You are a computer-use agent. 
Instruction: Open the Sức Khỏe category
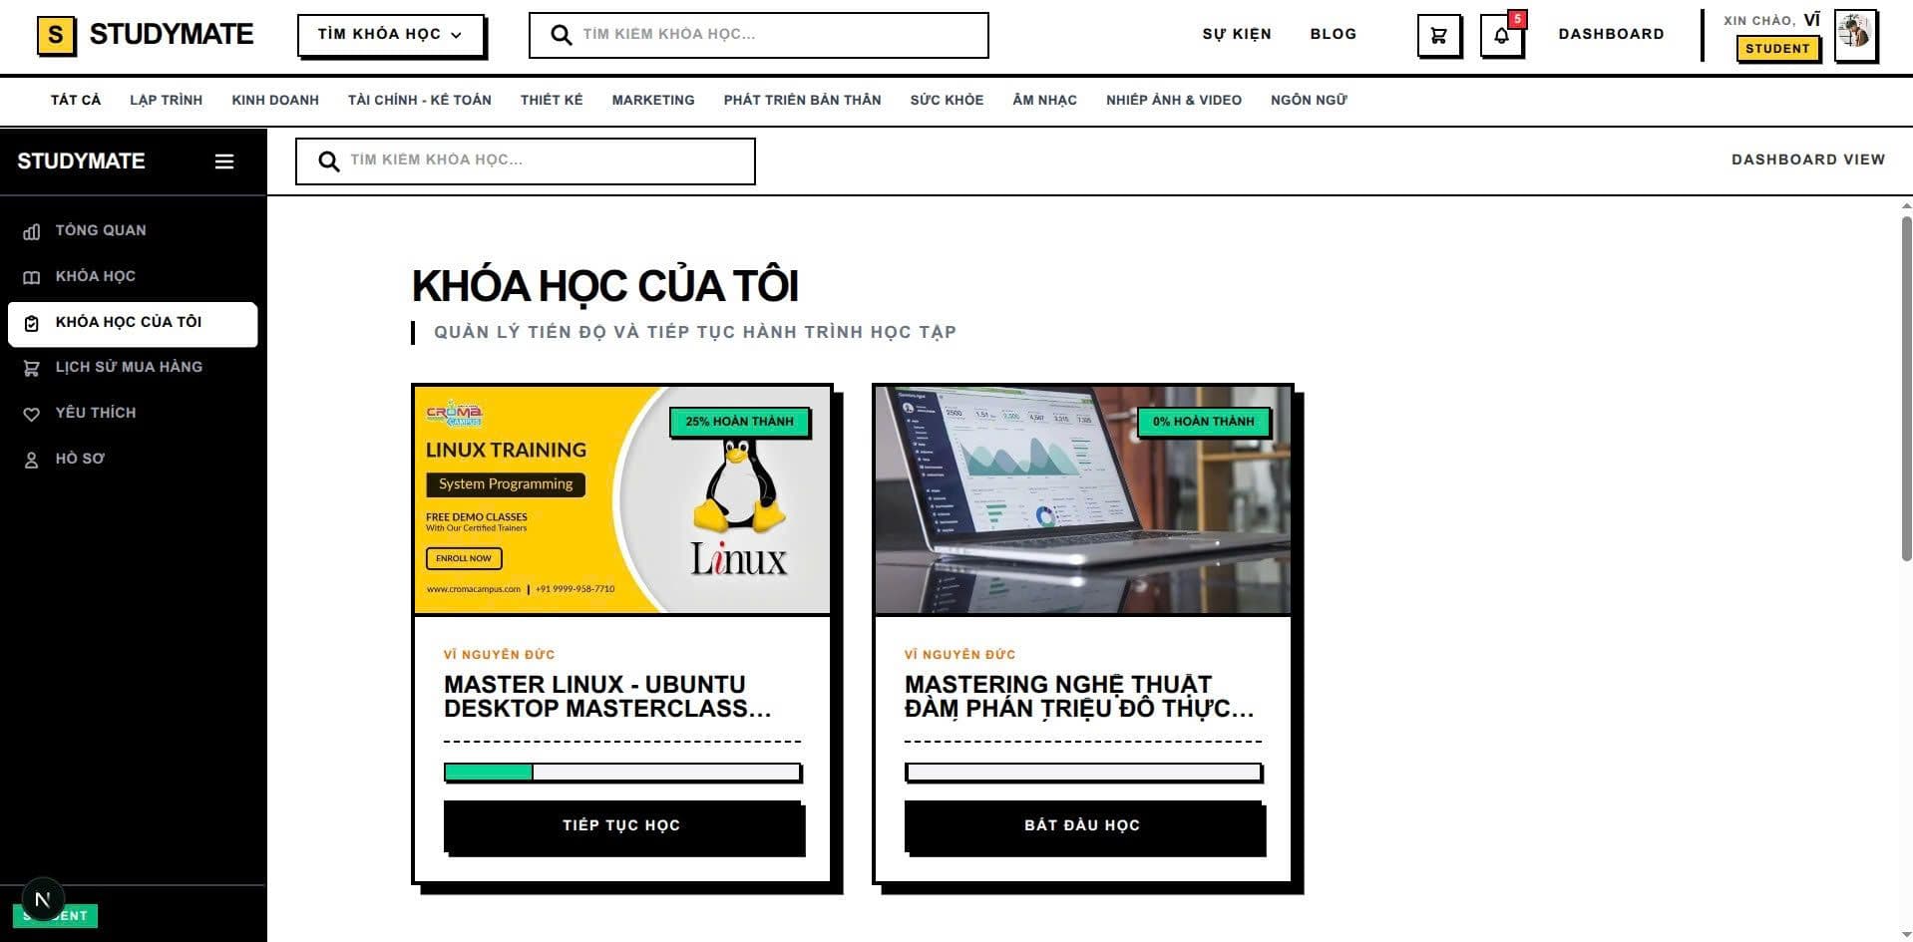point(947,100)
